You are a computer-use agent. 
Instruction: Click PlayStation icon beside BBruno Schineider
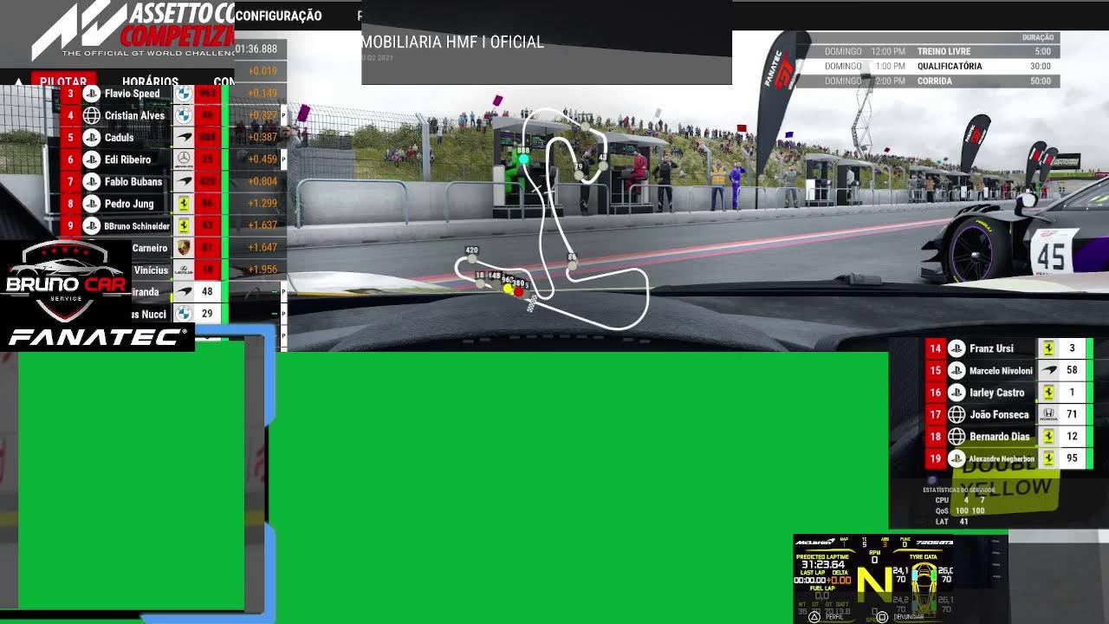coord(91,225)
